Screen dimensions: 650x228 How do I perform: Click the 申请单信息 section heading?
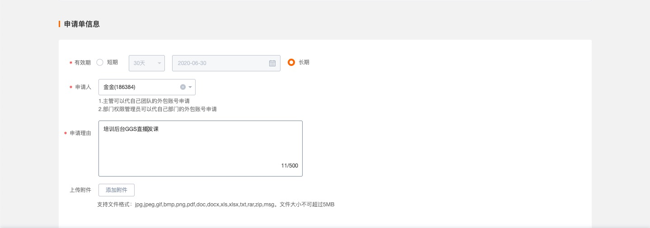[82, 24]
